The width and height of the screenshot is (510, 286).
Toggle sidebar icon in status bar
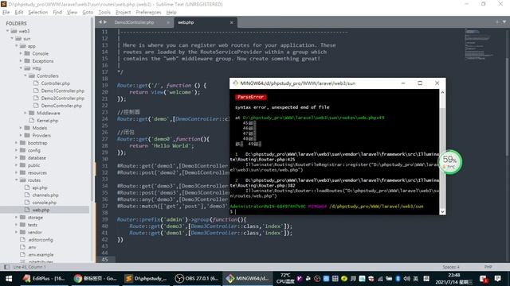(x=6, y=267)
